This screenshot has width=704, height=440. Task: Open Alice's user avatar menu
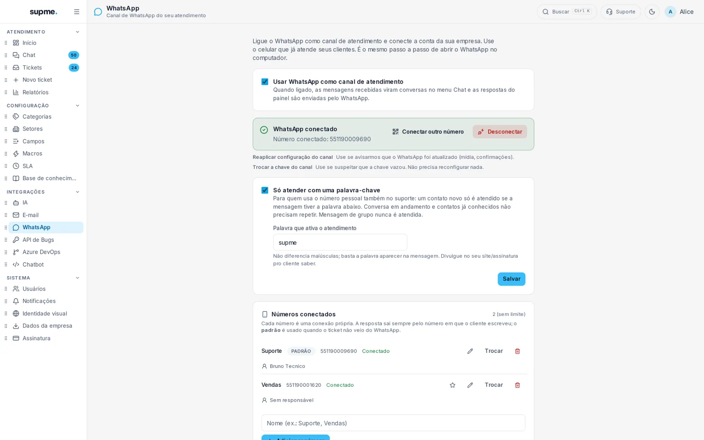(x=679, y=12)
